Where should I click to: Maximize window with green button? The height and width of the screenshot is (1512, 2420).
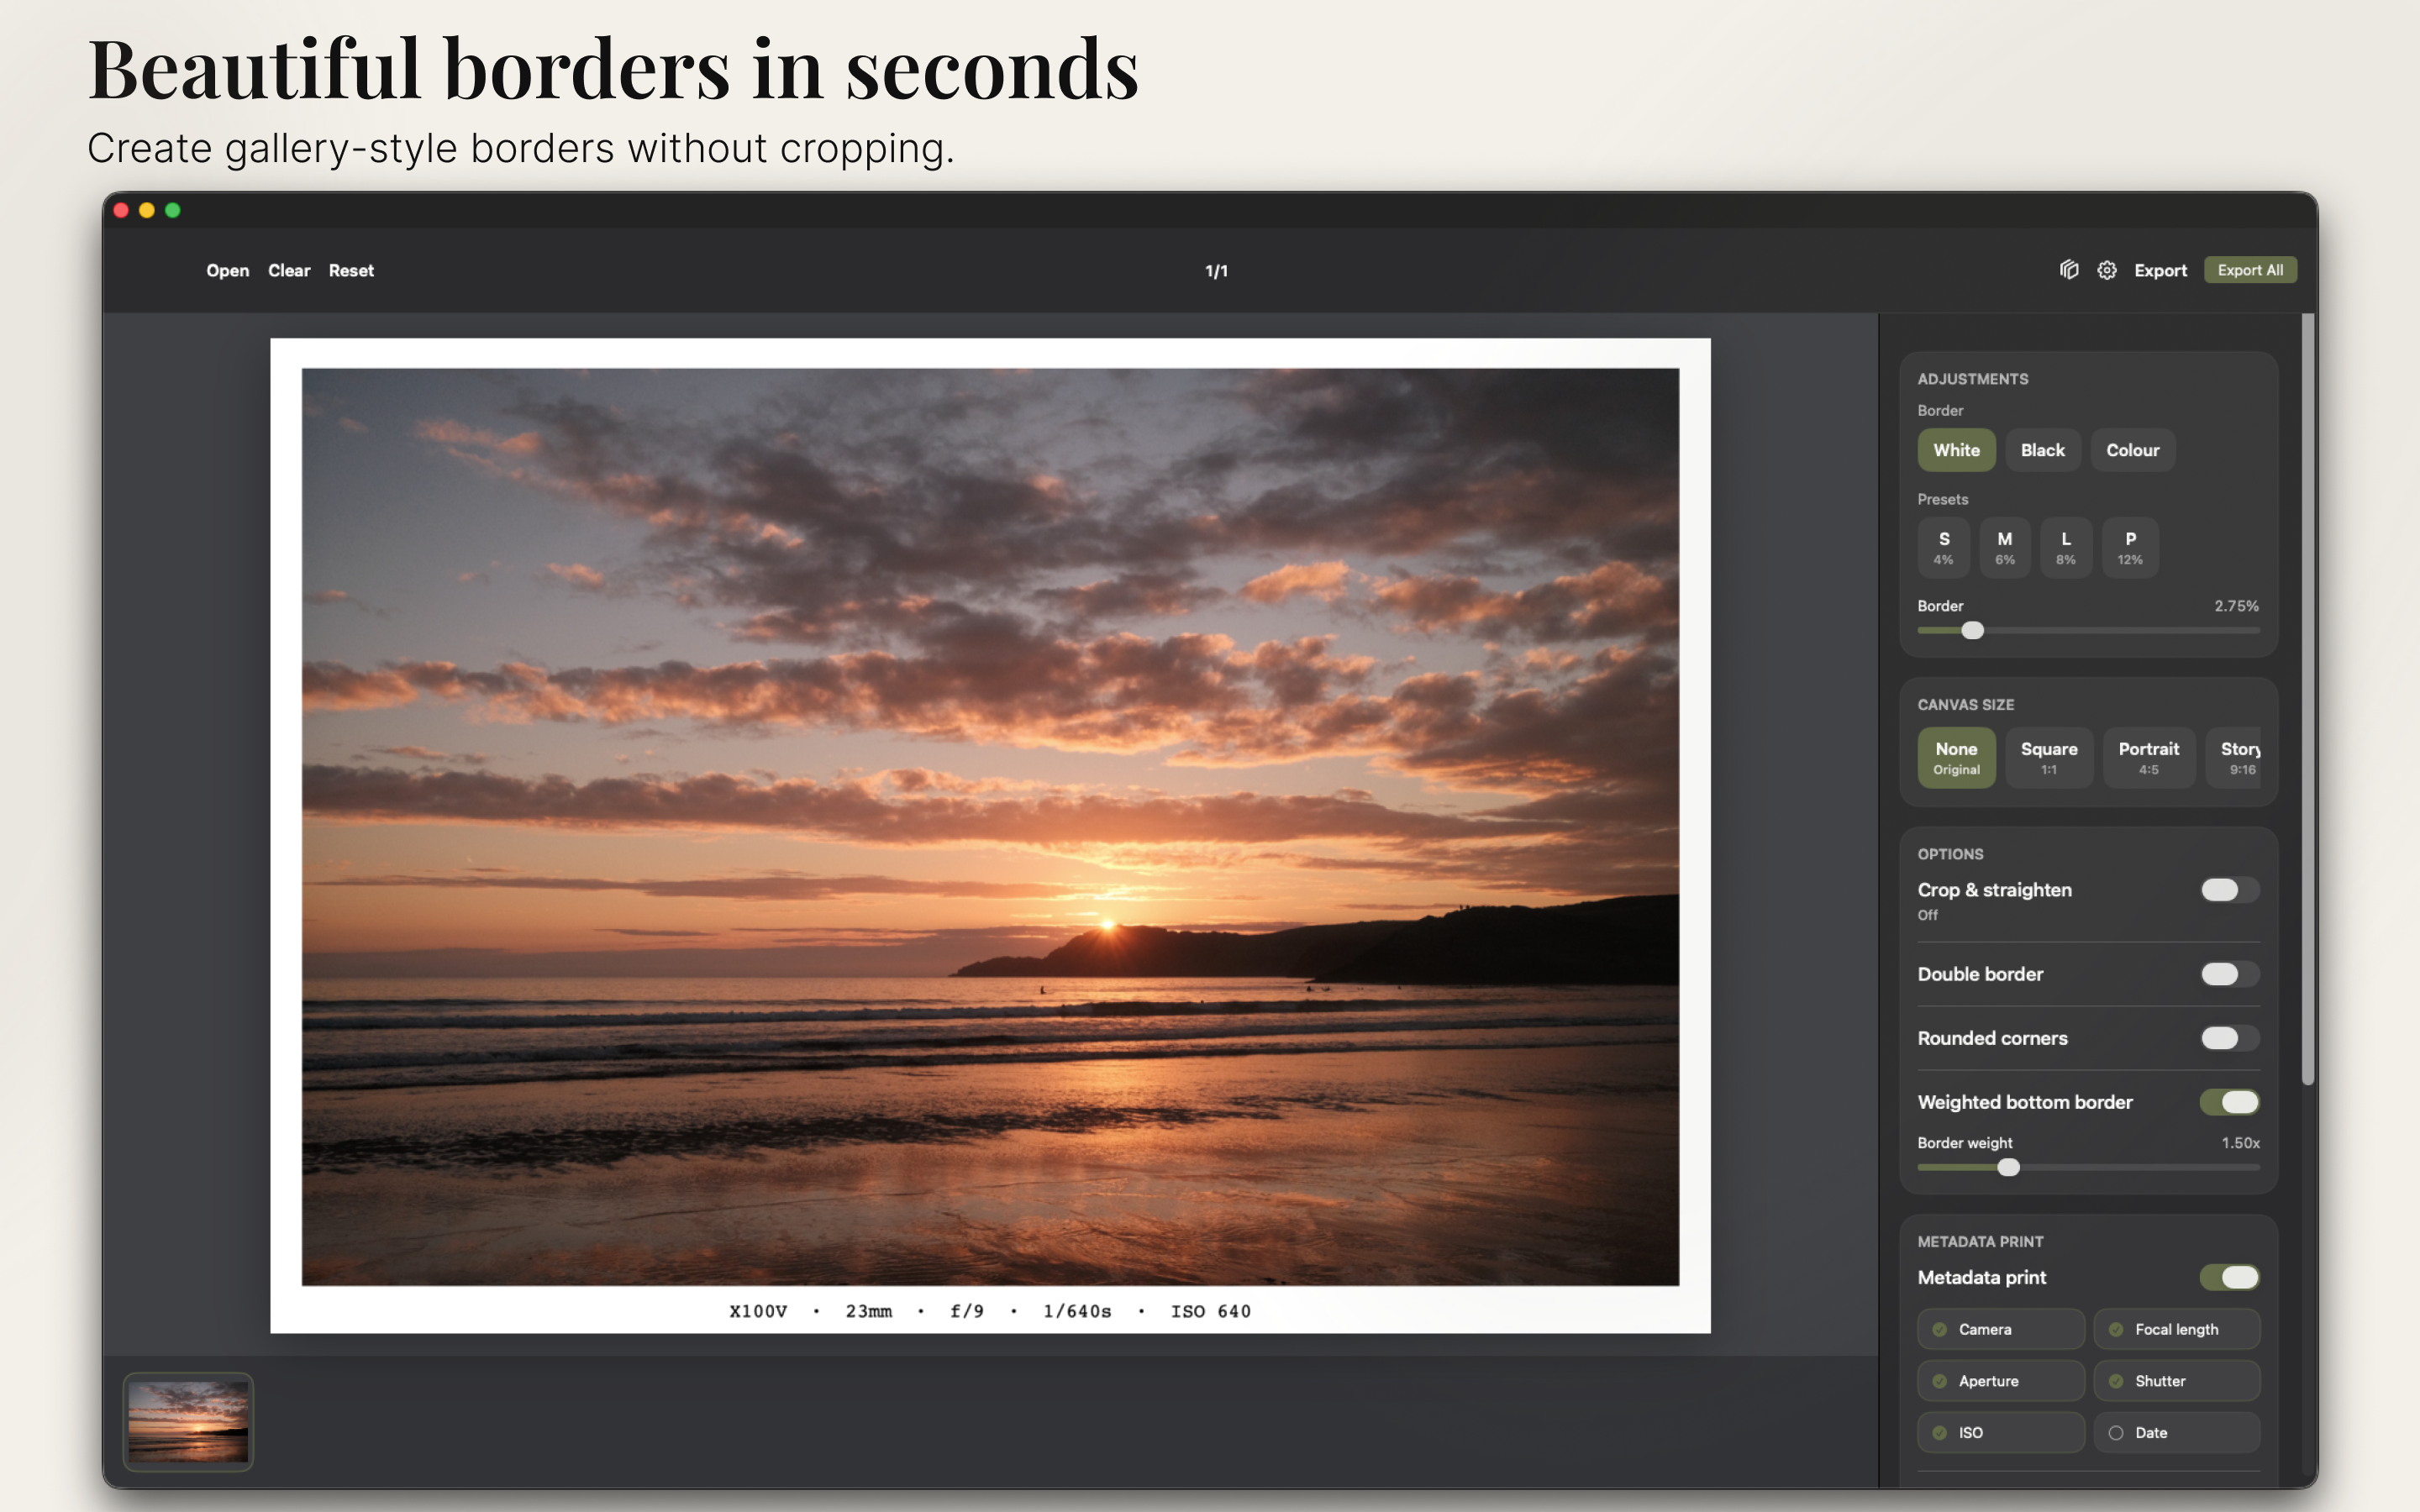(x=173, y=210)
